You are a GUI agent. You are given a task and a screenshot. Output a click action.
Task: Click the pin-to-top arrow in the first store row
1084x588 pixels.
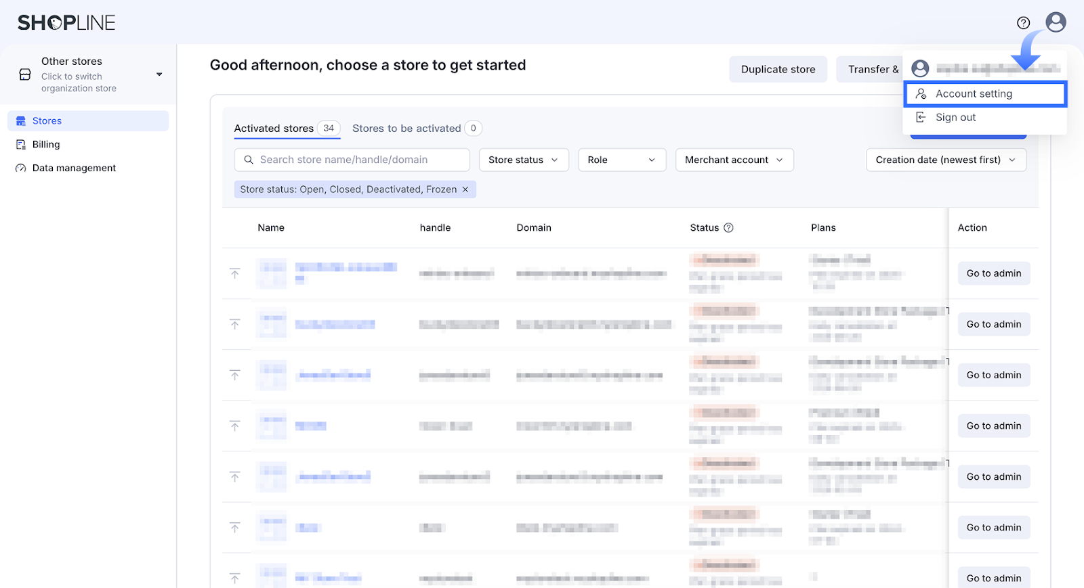coord(235,273)
